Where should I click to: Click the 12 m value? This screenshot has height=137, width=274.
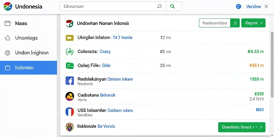(165, 37)
